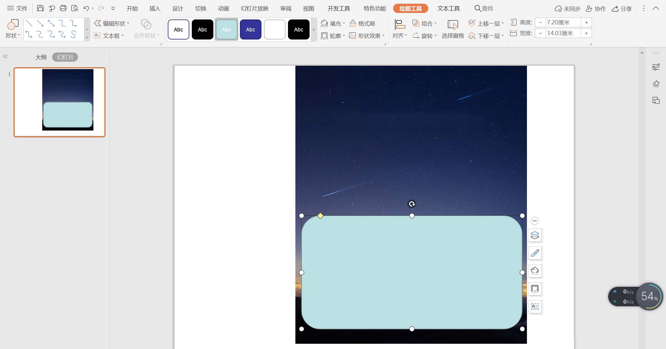
Task: Switch to the 大纲 outline view
Action: 41,57
